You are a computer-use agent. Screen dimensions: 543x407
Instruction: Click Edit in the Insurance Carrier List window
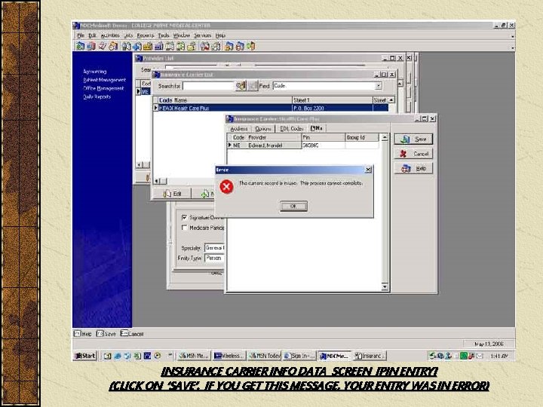(x=173, y=194)
